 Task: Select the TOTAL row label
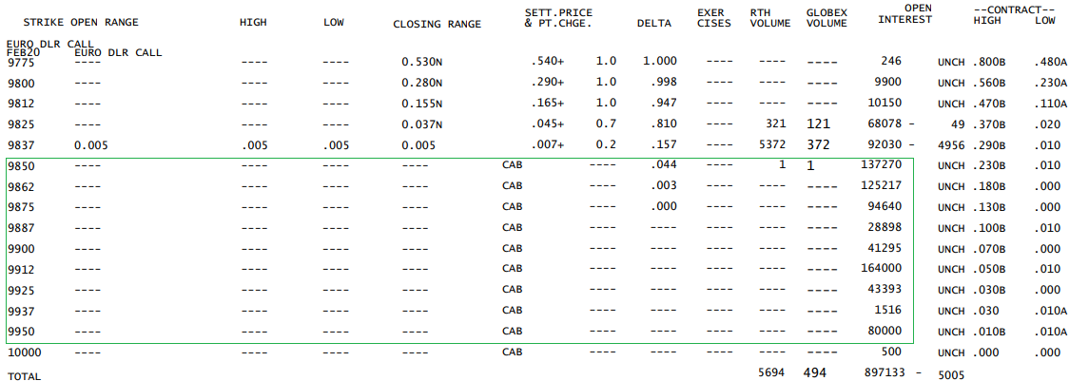pos(24,376)
